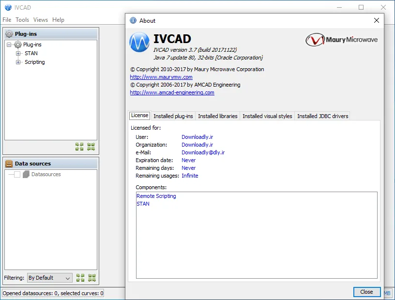Close About dialog with X button
Viewport: 395px width, 300px height.
376,20
